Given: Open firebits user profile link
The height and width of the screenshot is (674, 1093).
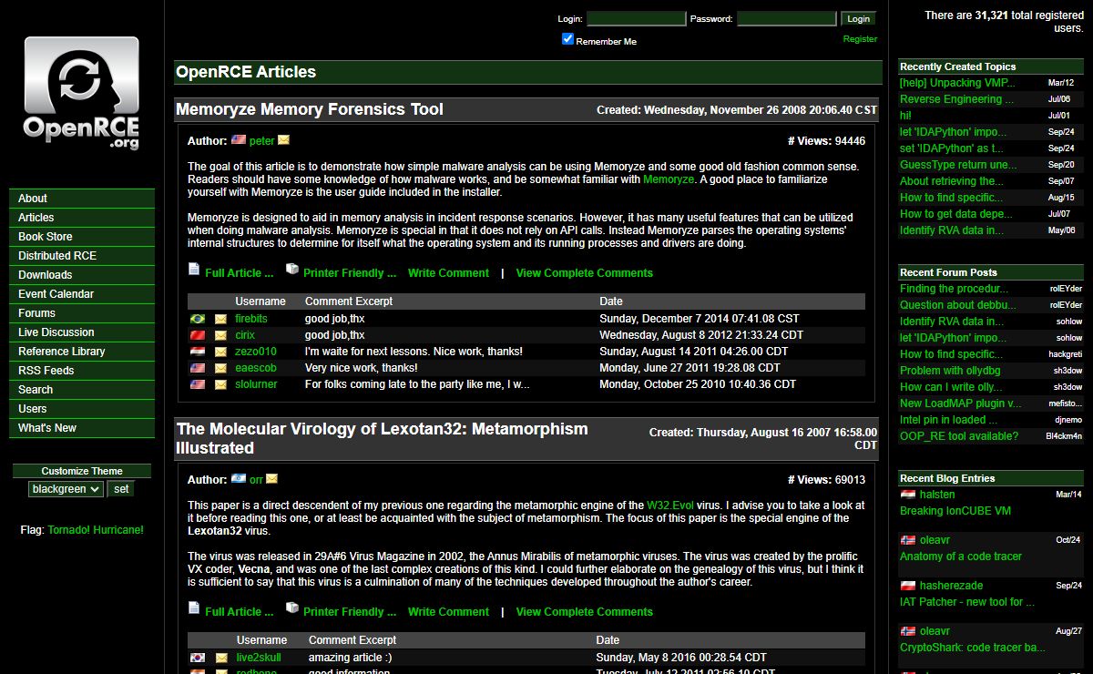Looking at the screenshot, I should click(251, 320).
